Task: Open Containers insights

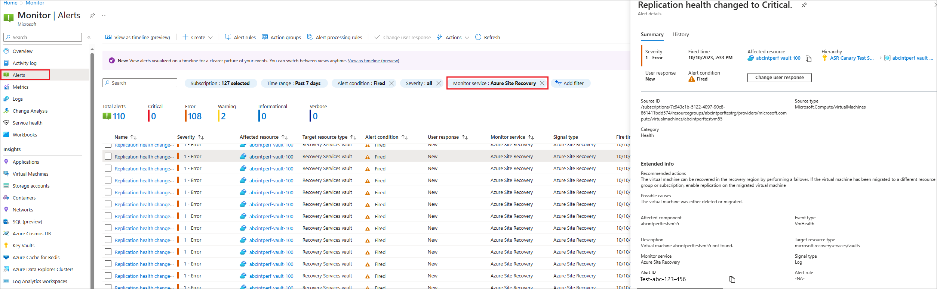Action: point(24,198)
